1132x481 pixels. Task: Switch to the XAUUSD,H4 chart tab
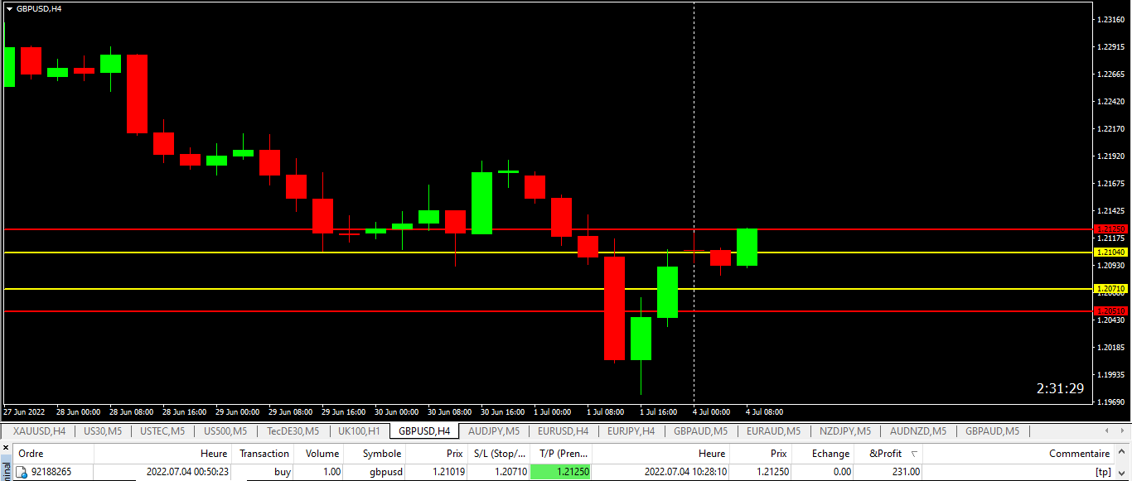[39, 430]
